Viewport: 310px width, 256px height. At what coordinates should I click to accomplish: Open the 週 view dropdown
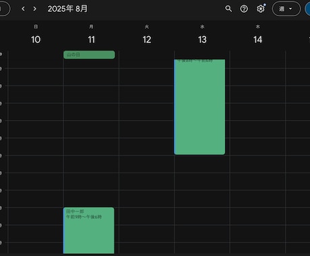286,9
